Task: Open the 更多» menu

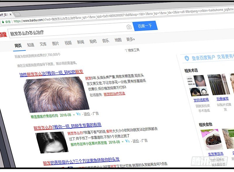Action: (x=130, y=39)
